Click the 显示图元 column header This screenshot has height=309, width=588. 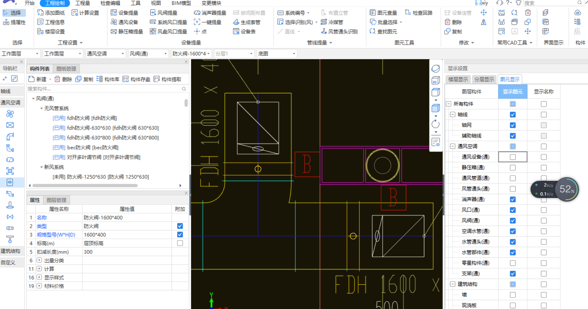(513, 92)
